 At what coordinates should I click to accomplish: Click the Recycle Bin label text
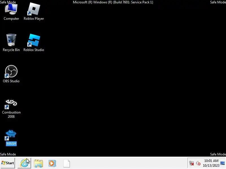coord(11,50)
